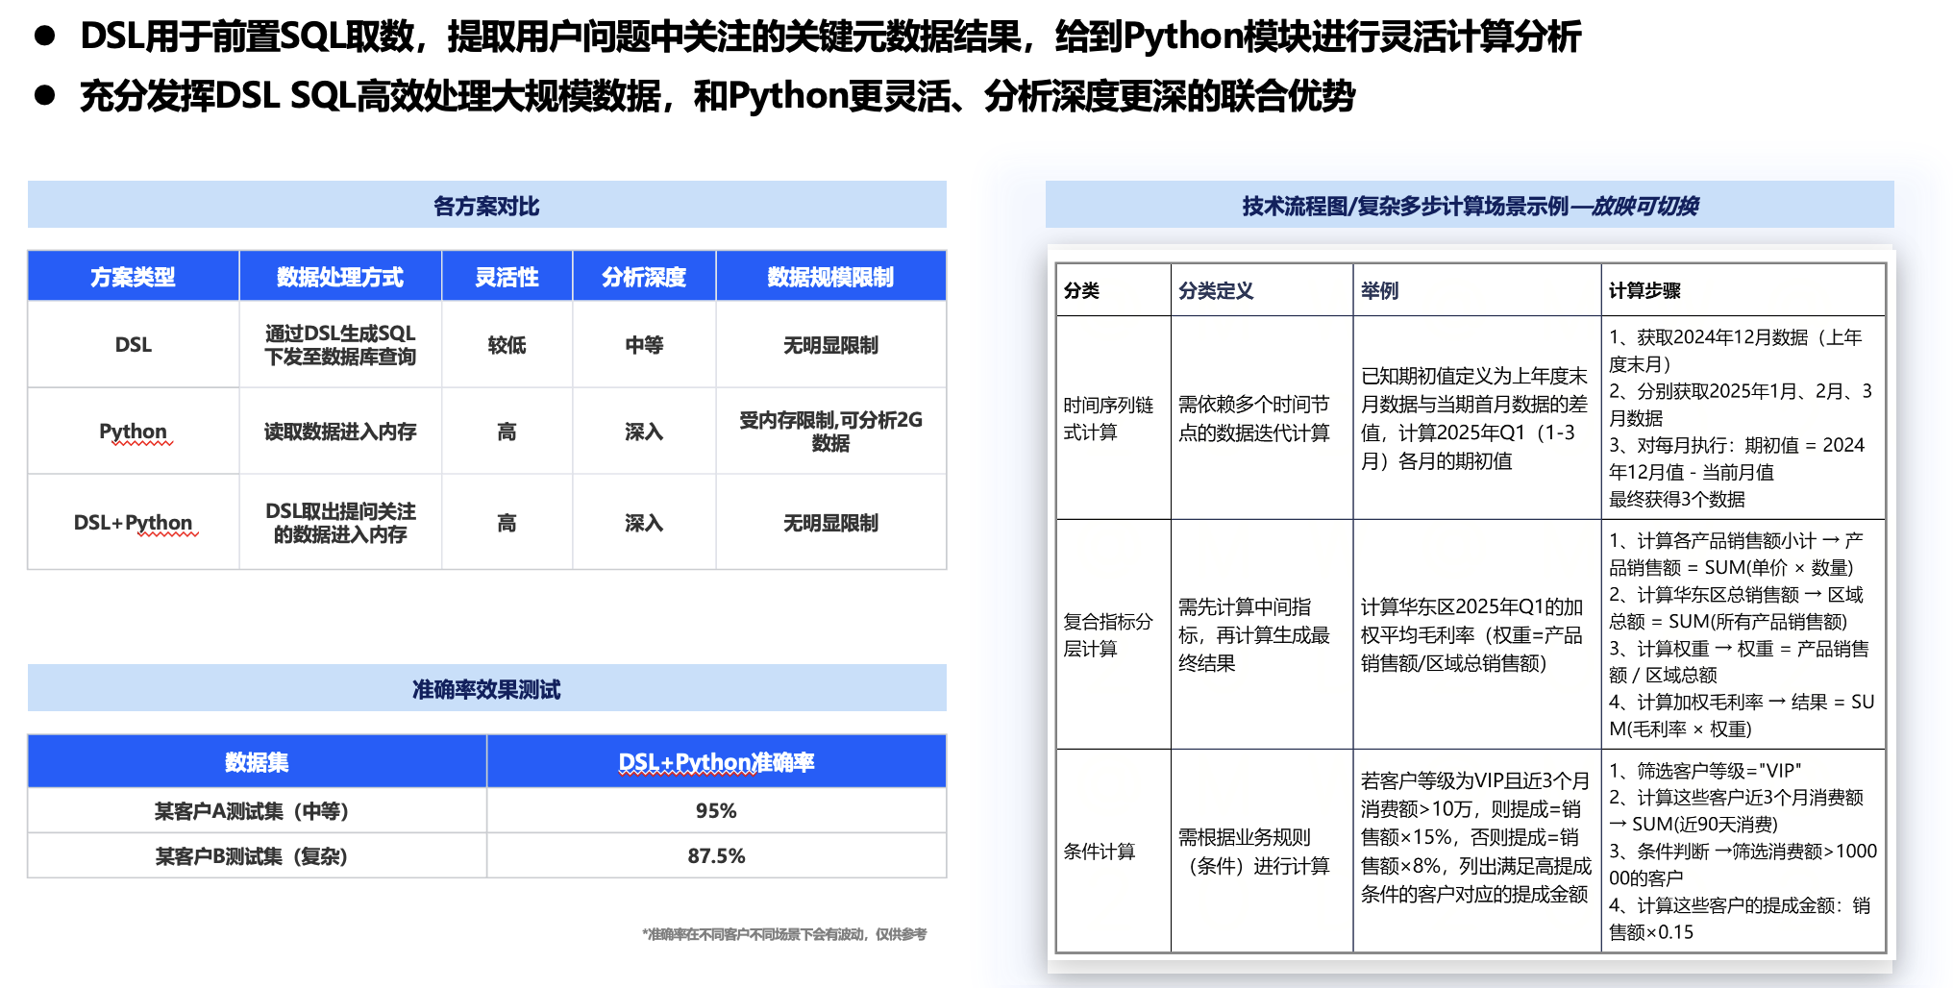Click the example cell starting "已知期初值定义为上年度末"
The width and height of the screenshot is (1953, 988).
point(1477,418)
